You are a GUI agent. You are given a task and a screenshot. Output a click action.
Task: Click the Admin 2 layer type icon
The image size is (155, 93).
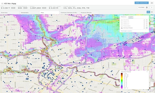(122, 24)
